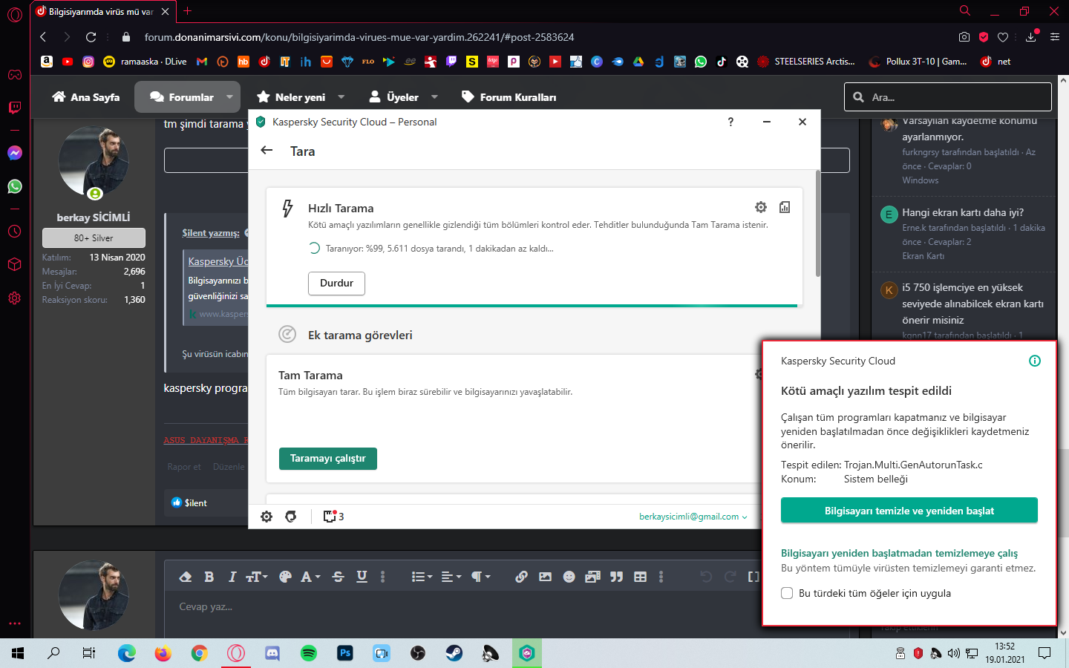Open Kaspersky settings gear in bottom bar
The height and width of the screenshot is (668, 1069).
pyautogui.click(x=267, y=517)
